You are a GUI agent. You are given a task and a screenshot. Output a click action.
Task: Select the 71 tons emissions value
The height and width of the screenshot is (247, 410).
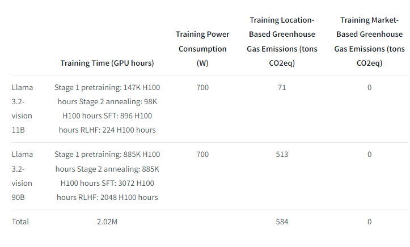(282, 88)
